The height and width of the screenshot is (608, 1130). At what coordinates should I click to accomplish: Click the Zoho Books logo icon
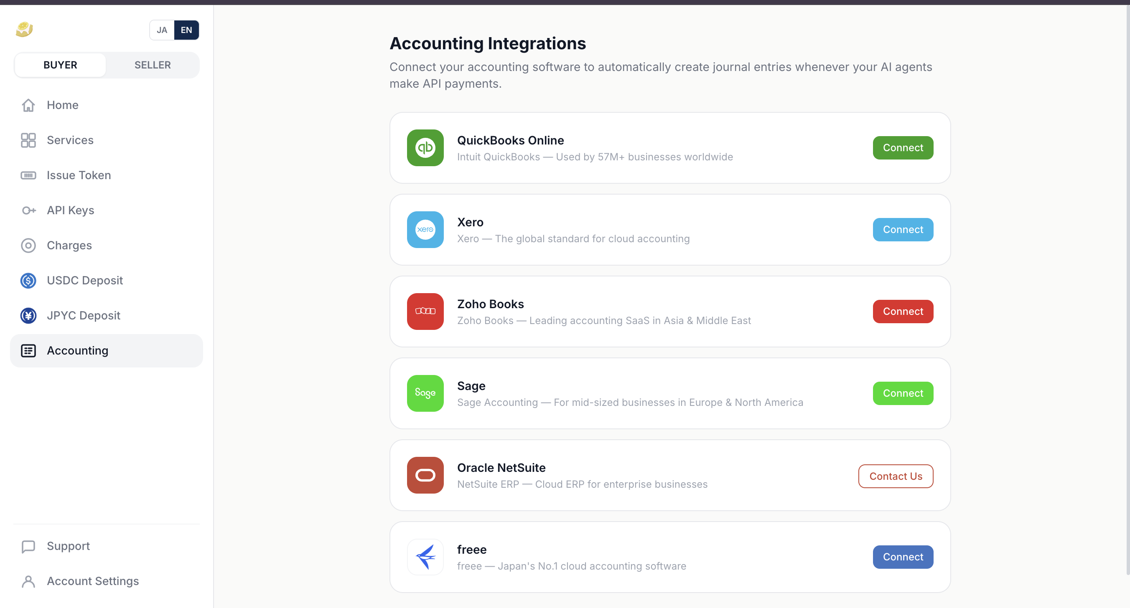(425, 312)
